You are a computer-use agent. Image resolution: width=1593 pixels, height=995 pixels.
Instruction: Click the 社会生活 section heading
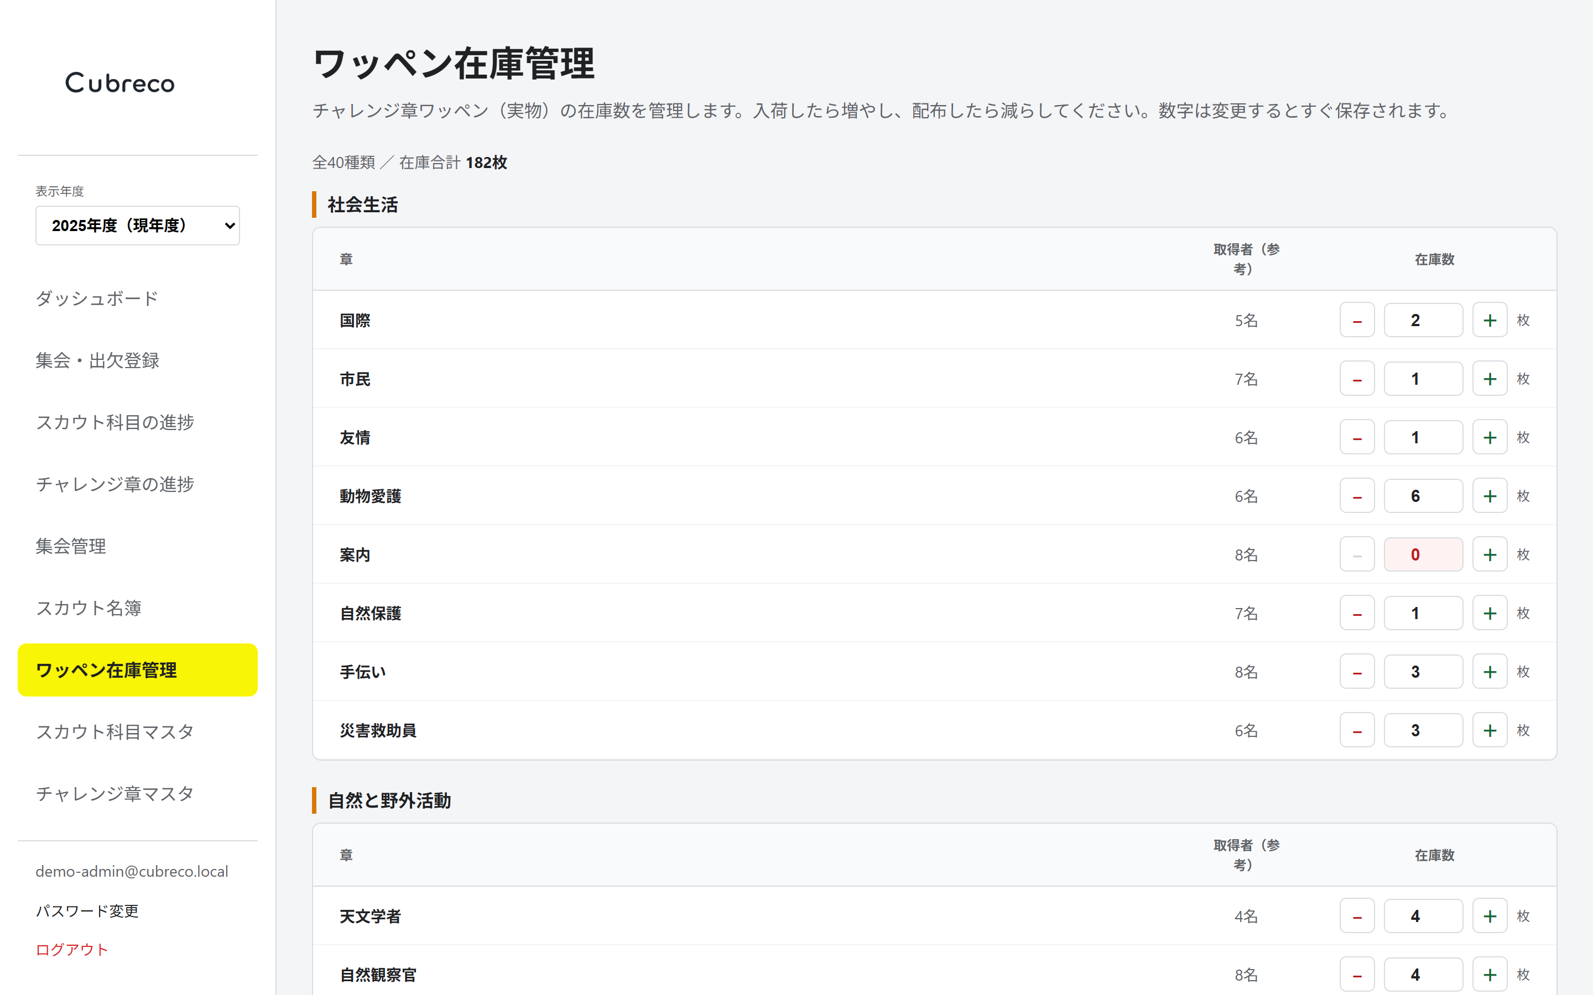click(x=363, y=205)
